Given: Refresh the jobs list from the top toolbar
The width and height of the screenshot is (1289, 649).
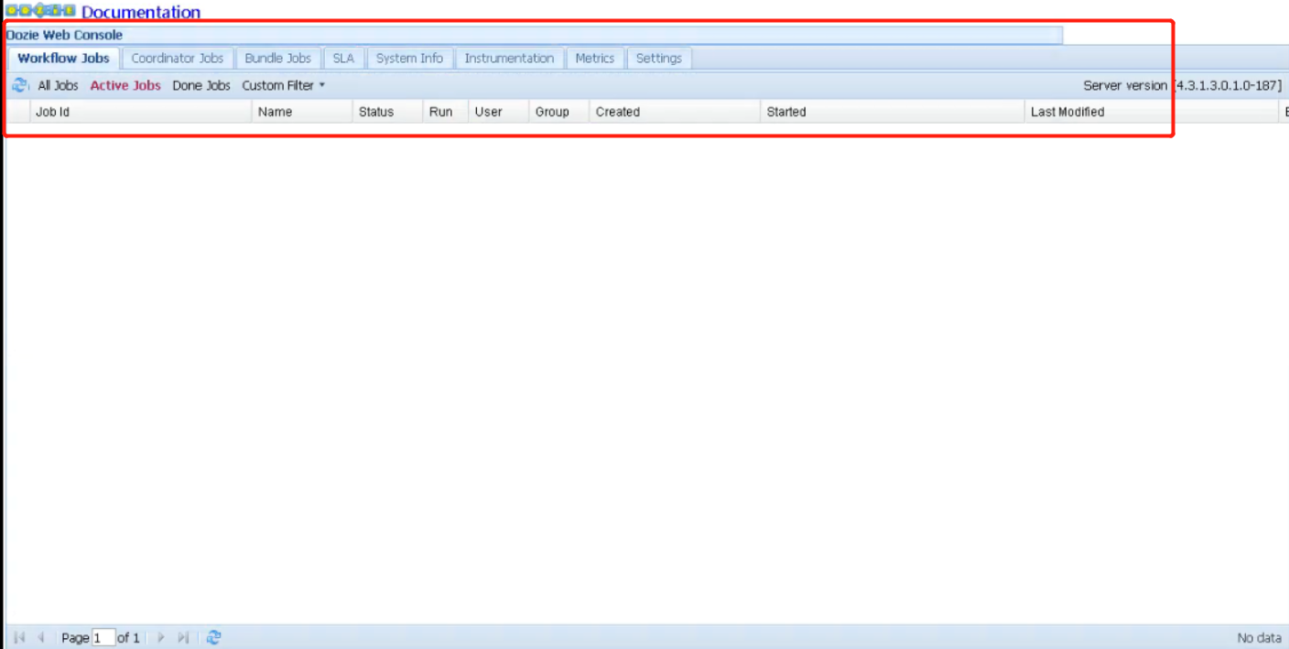Looking at the screenshot, I should click(x=19, y=85).
